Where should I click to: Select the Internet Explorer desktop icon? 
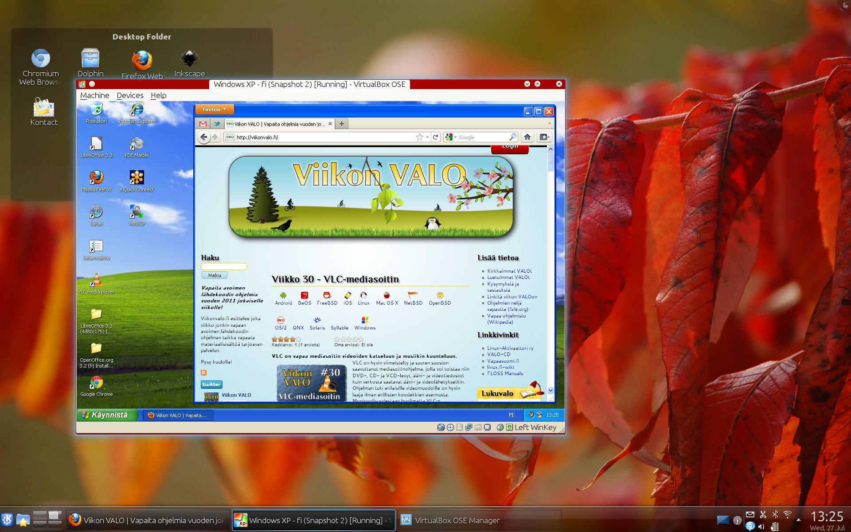[x=137, y=113]
